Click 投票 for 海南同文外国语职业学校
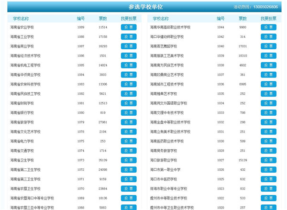 pos(268,103)
